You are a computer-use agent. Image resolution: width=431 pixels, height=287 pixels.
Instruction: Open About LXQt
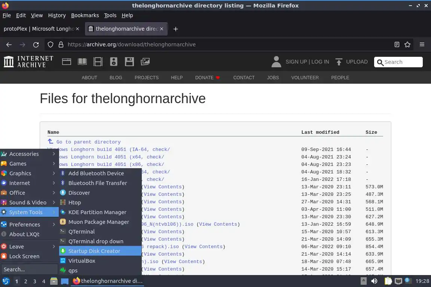click(x=30, y=234)
